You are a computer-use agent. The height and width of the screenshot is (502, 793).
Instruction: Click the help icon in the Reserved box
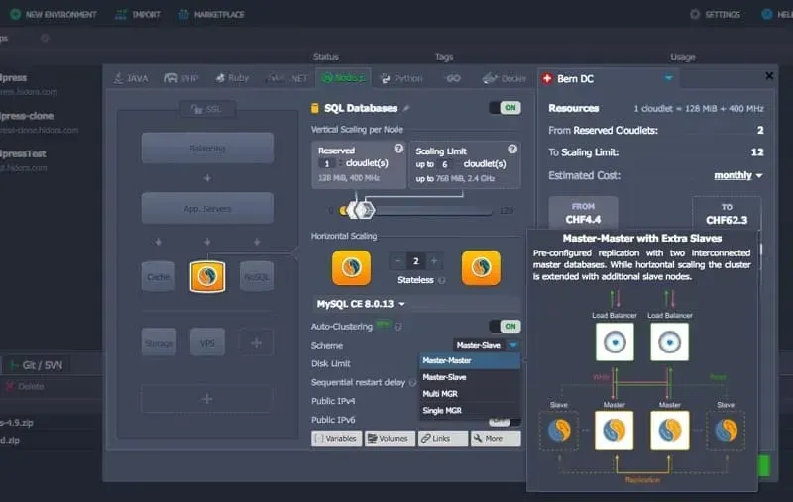(x=397, y=149)
